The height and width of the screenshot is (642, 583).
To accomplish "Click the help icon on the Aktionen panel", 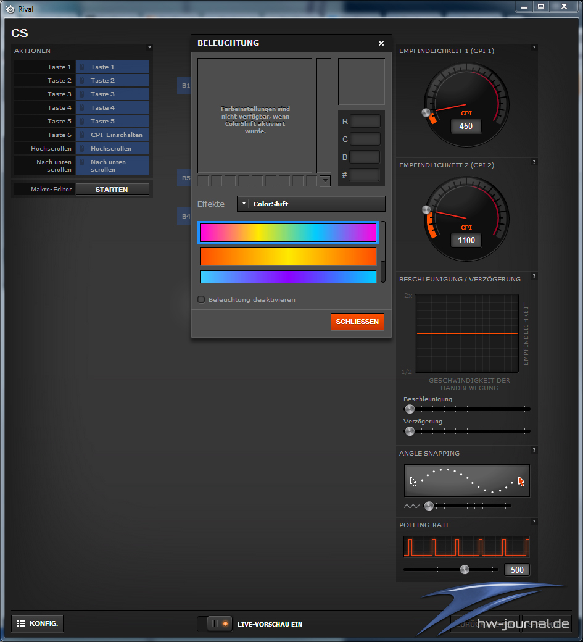I will coord(149,48).
